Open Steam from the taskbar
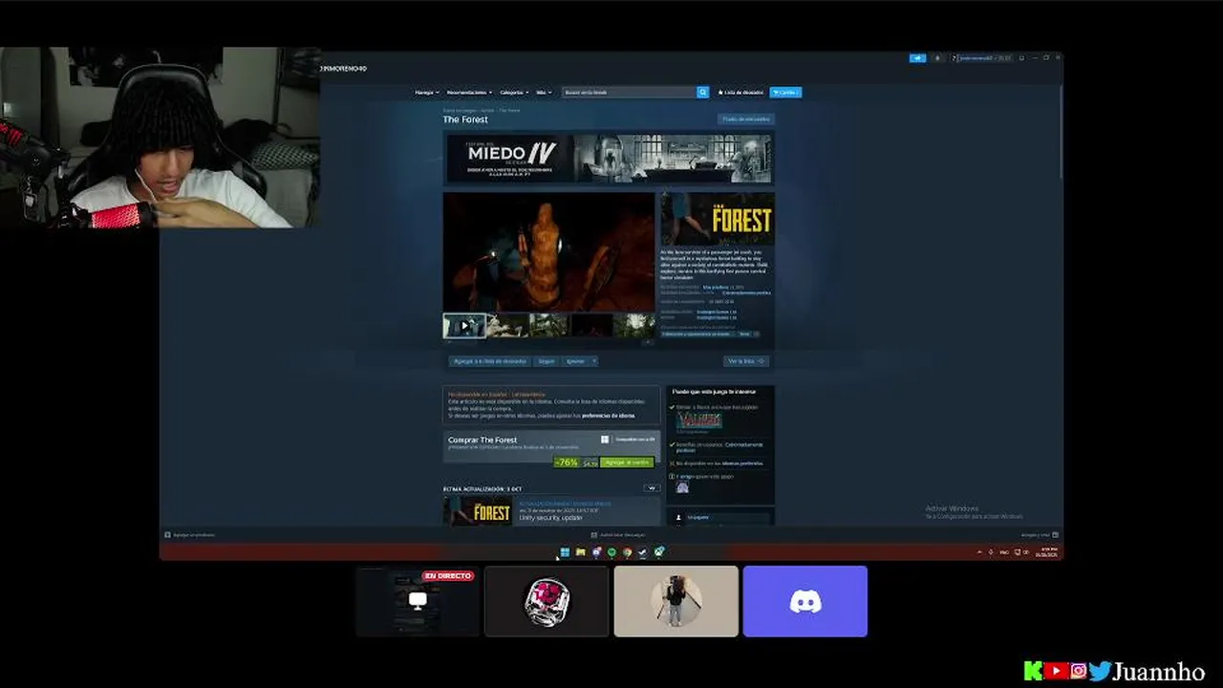 click(643, 552)
